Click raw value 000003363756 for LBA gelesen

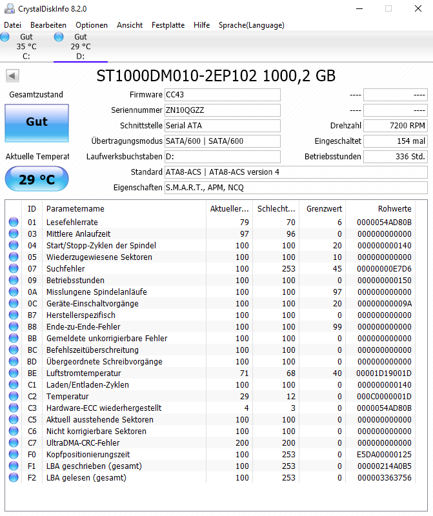click(384, 477)
